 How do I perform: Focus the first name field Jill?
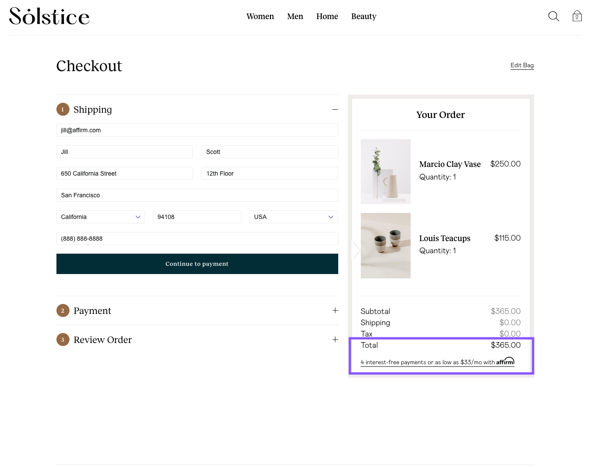pyautogui.click(x=125, y=152)
